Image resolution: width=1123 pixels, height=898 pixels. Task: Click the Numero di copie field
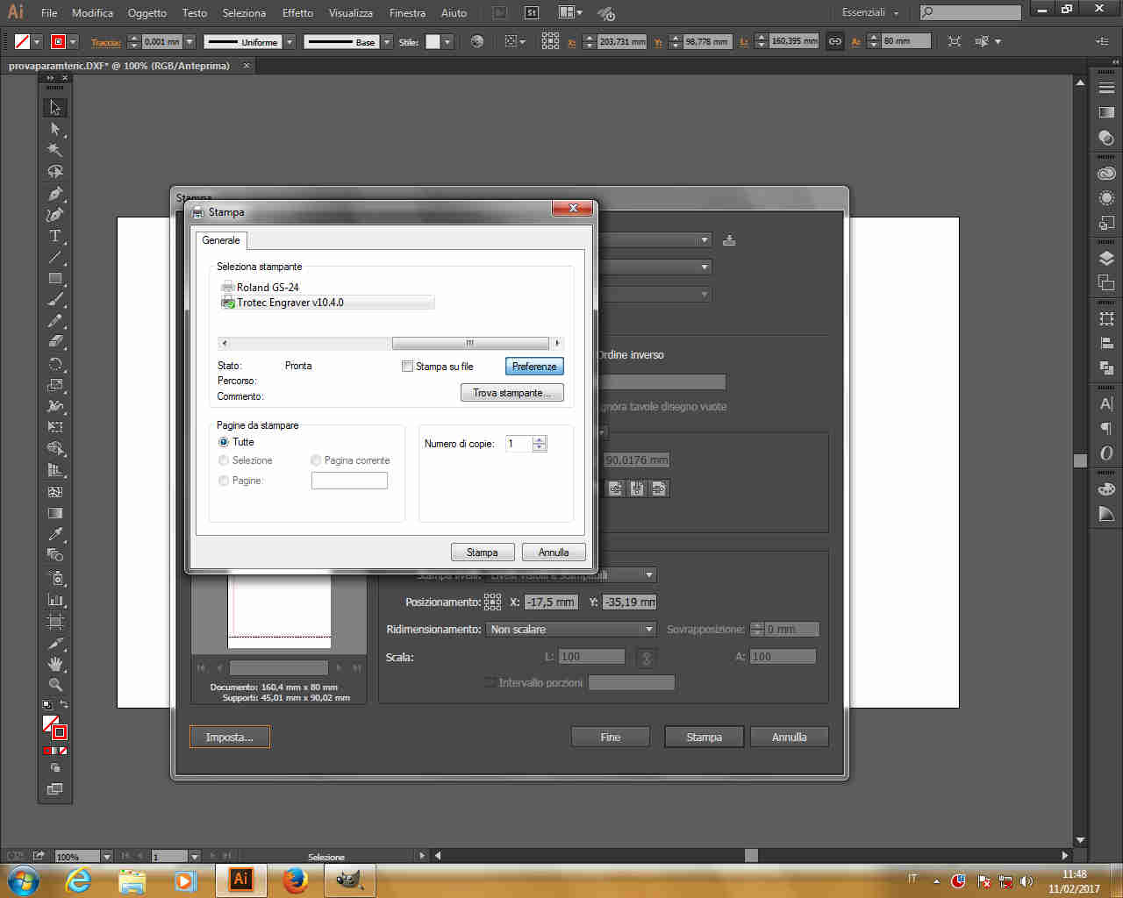[519, 444]
